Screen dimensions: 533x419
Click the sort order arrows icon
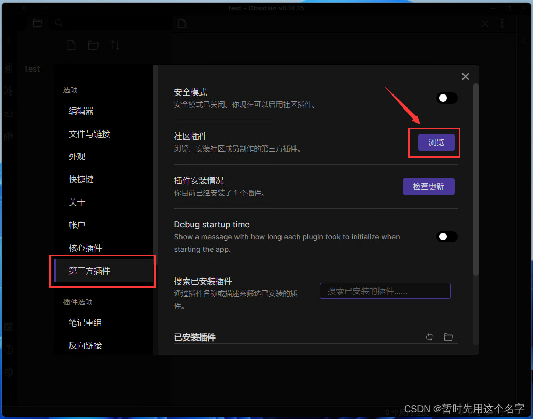[x=115, y=45]
